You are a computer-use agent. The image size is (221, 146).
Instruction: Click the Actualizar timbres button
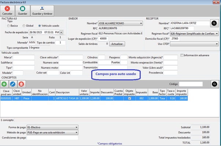tap(117, 44)
